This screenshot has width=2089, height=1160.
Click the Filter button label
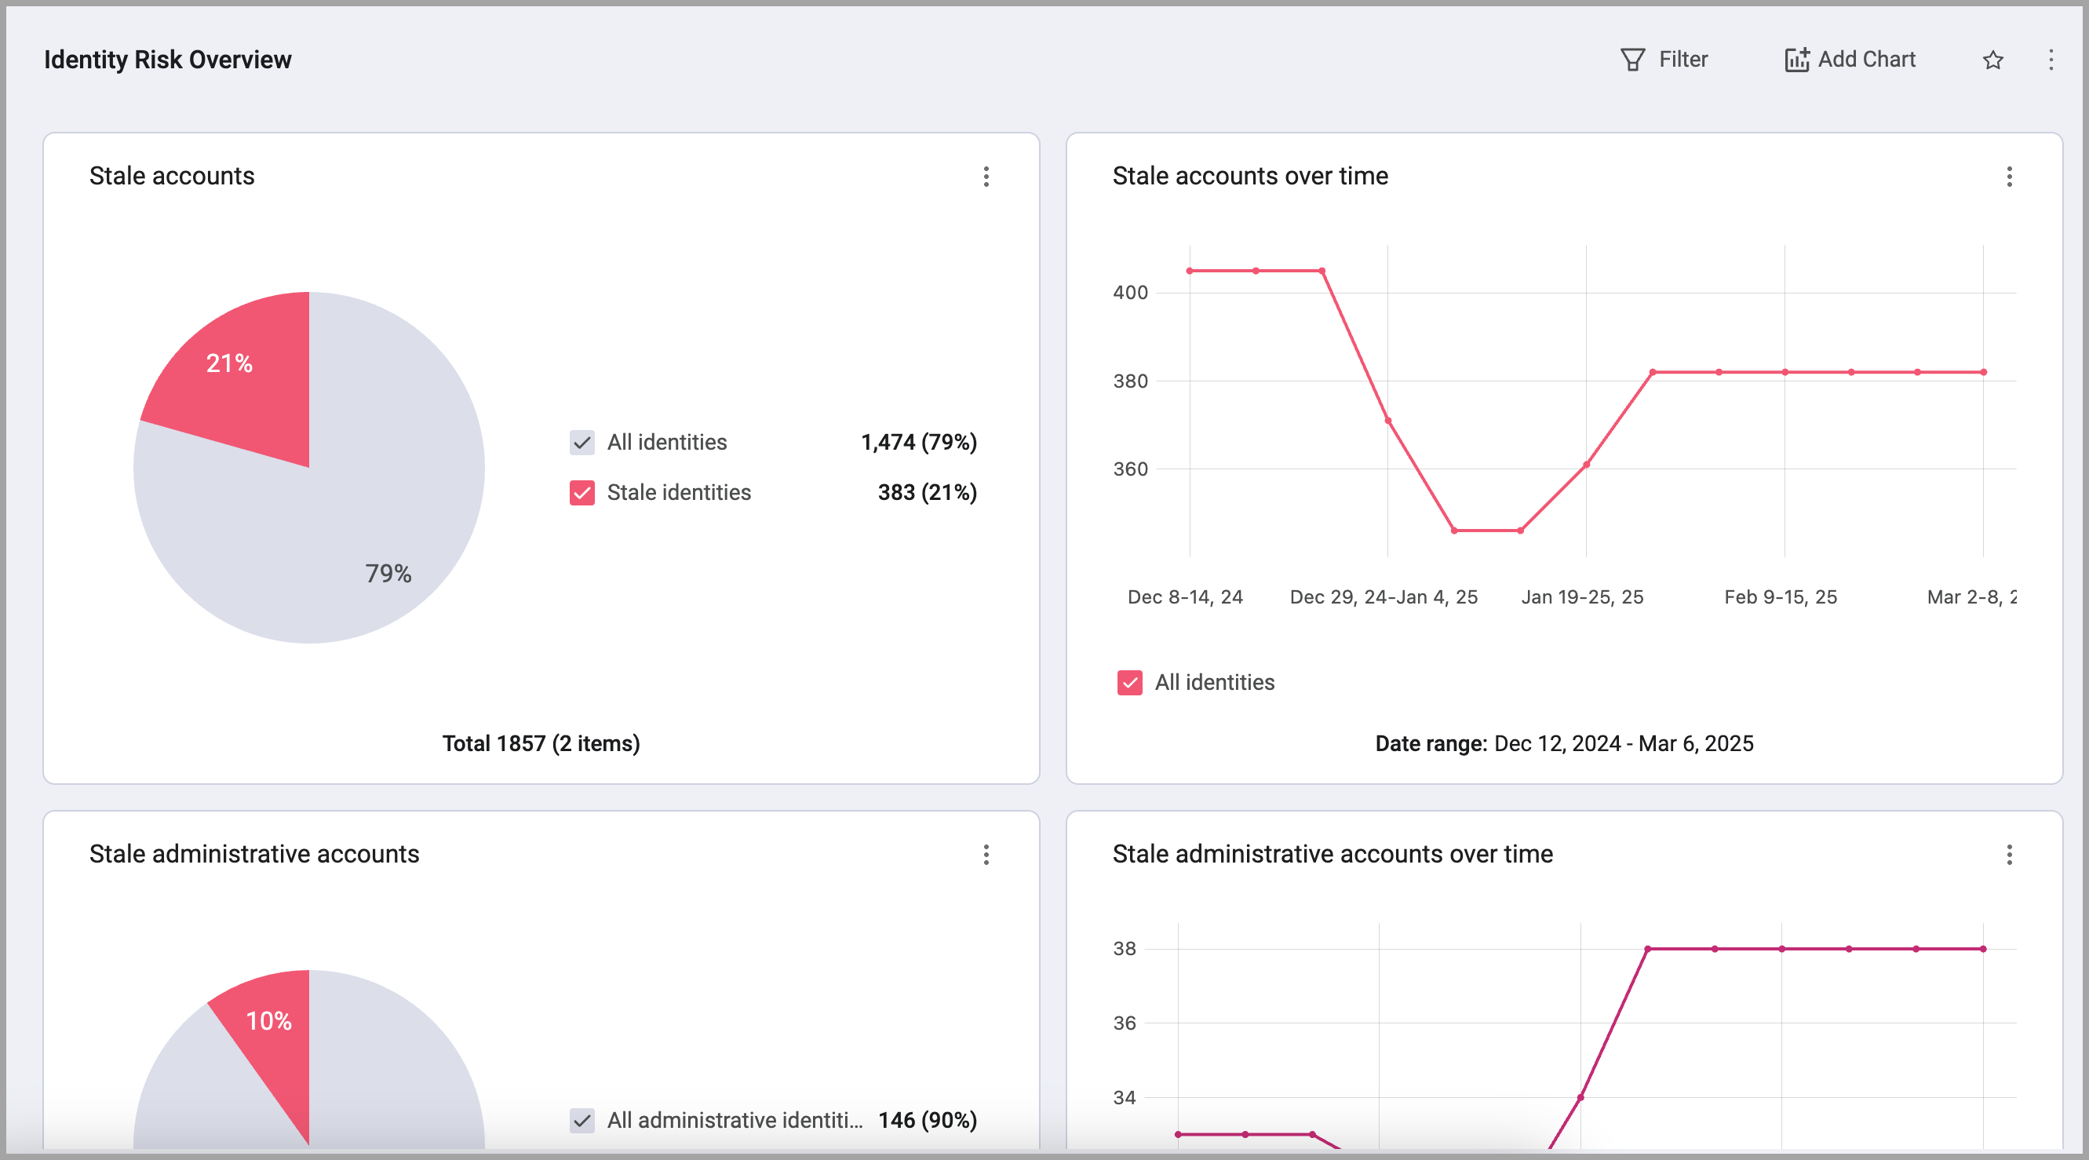click(x=1683, y=59)
